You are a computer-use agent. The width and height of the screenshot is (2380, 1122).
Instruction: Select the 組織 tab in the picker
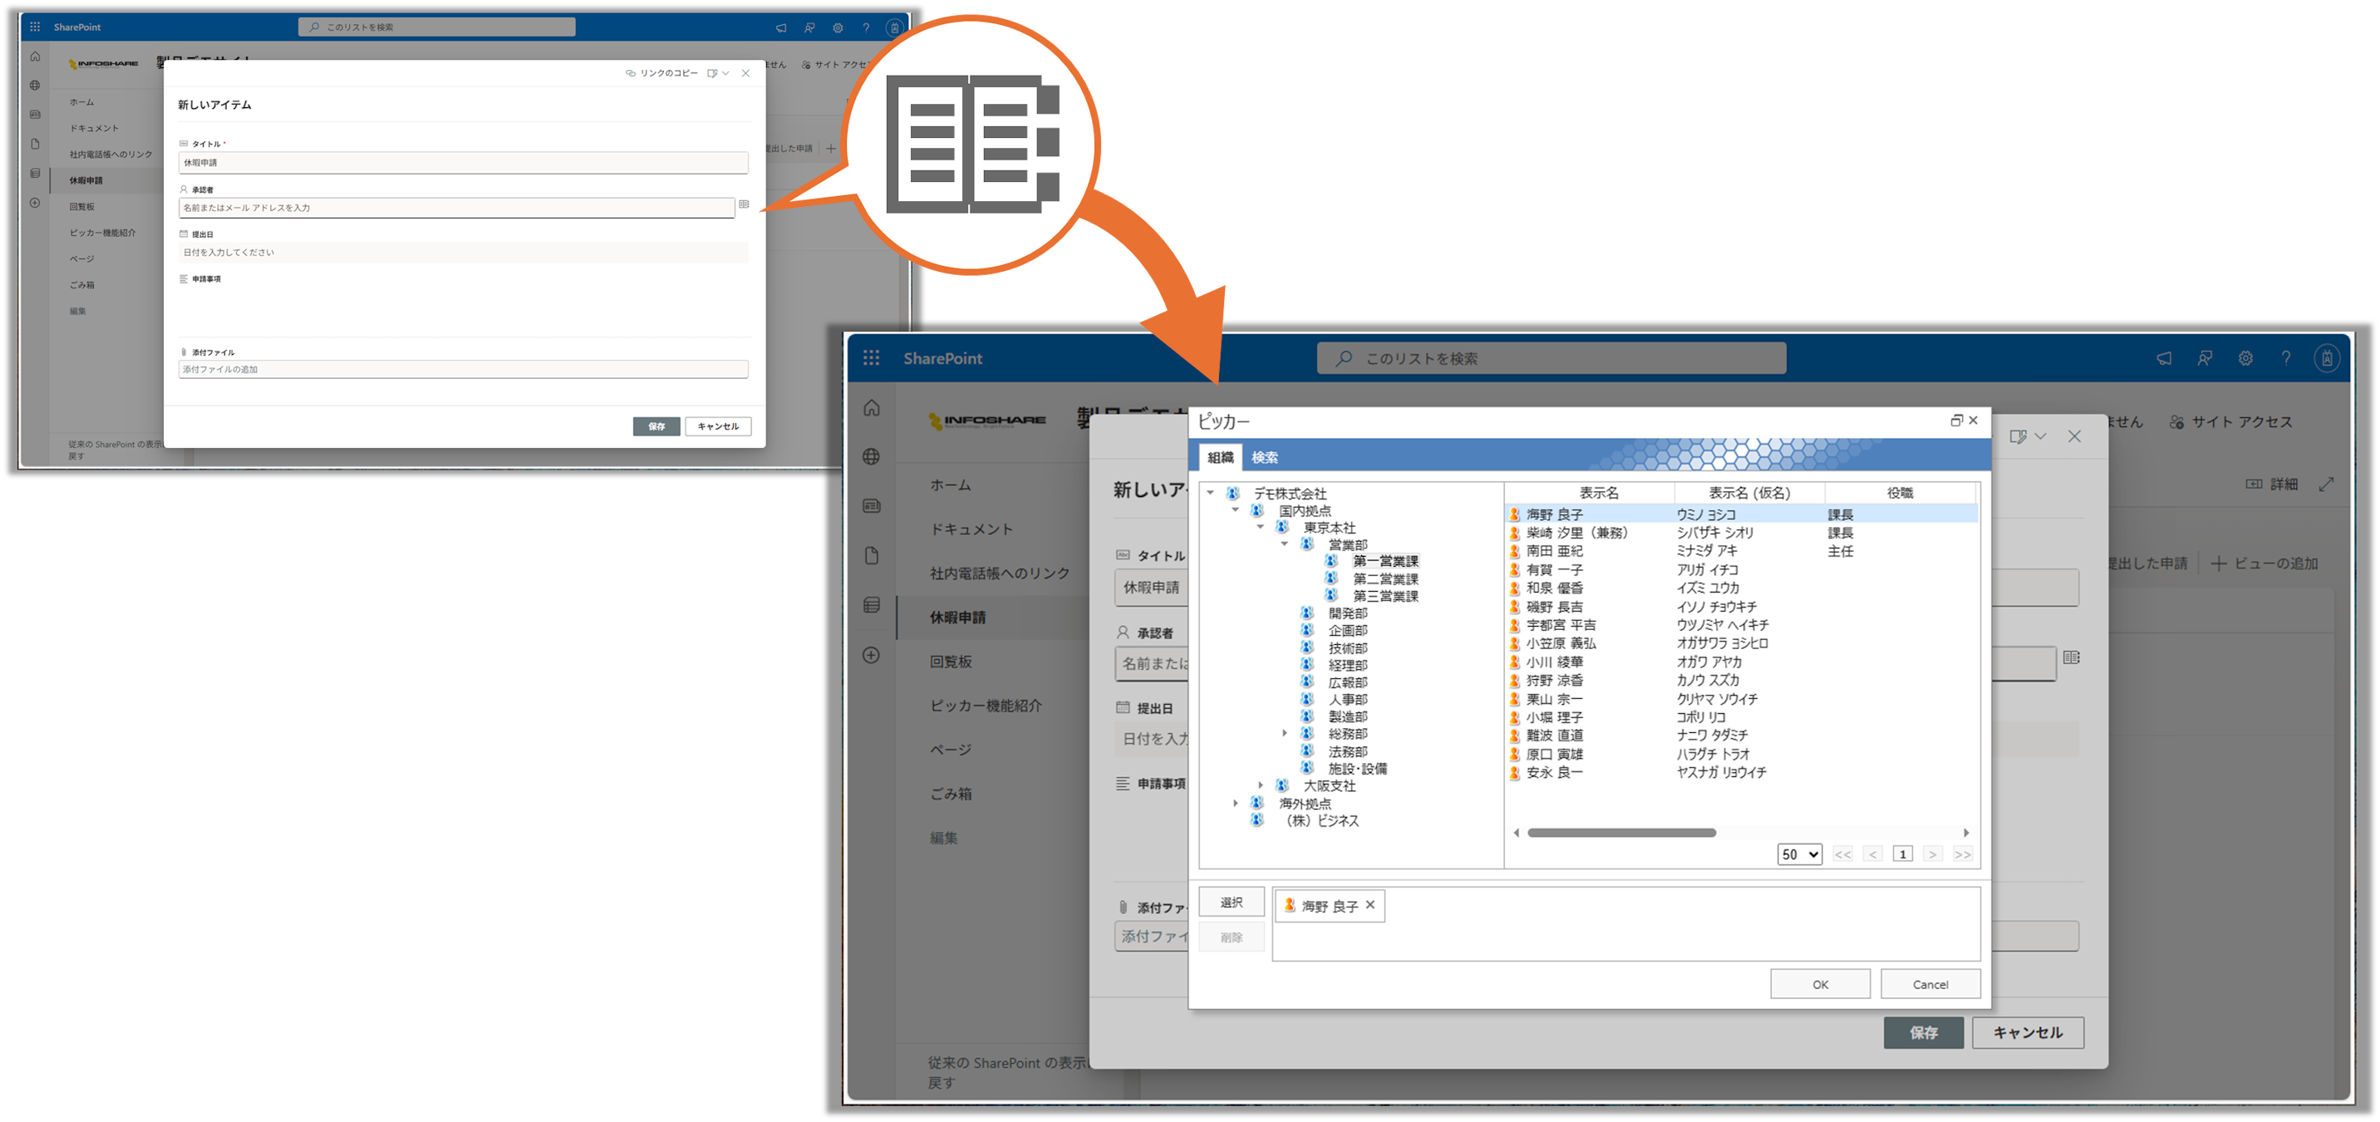click(x=1220, y=457)
